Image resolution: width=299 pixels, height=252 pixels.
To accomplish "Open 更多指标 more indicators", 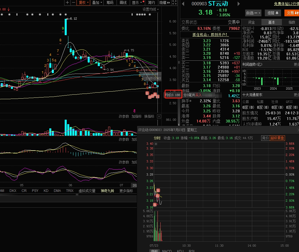I will 126,191.
